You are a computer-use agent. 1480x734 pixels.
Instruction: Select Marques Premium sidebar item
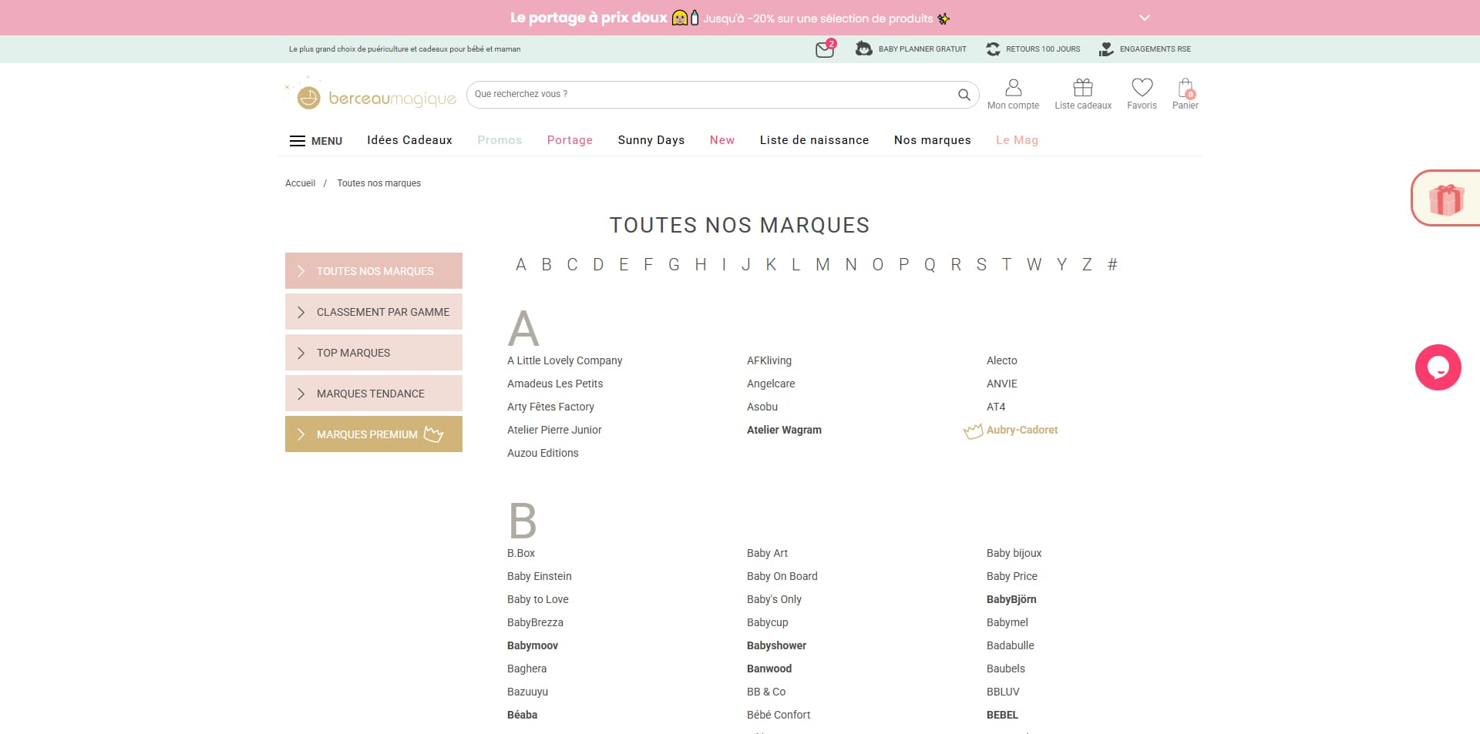click(374, 434)
